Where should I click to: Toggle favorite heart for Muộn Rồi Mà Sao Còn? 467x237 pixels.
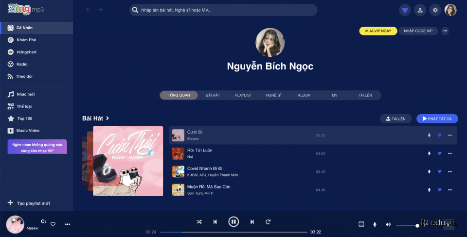[439, 190]
